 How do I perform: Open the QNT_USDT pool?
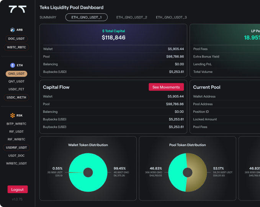pos(17,81)
